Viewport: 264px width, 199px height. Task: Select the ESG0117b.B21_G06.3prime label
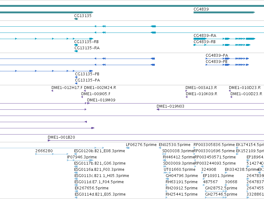(100, 163)
